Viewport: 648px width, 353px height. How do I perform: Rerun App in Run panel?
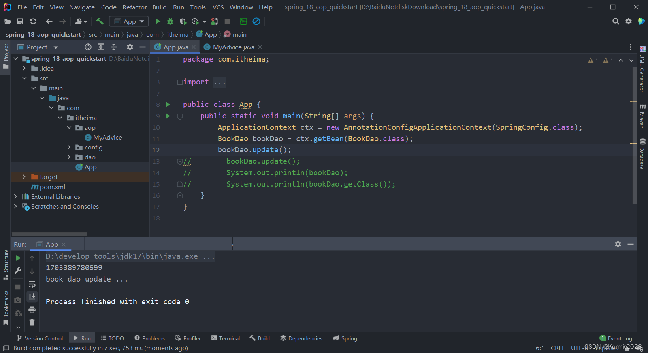tap(18, 258)
